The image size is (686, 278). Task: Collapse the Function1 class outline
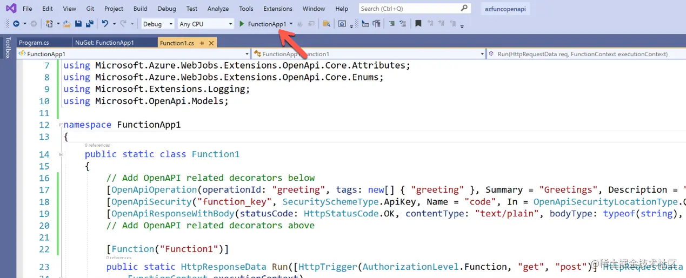coord(61,154)
